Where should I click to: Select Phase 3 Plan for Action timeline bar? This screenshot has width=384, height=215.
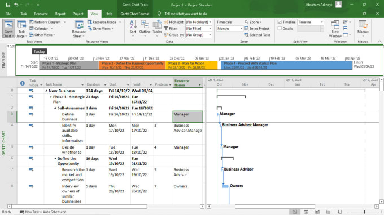(191, 65)
